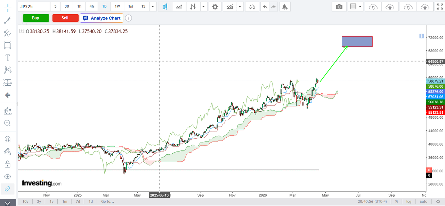Click the first cloud upload icon
This screenshot has height=206, width=445.
point(390,7)
